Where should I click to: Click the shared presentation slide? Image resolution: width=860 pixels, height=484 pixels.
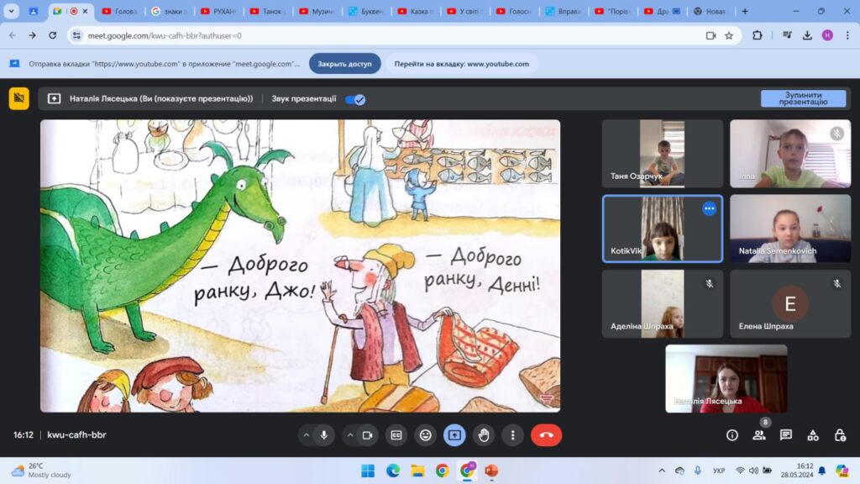pyautogui.click(x=300, y=266)
